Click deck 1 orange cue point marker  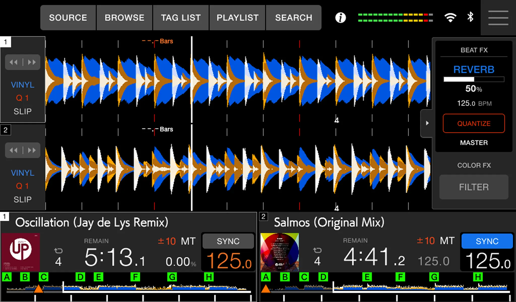point(39,289)
